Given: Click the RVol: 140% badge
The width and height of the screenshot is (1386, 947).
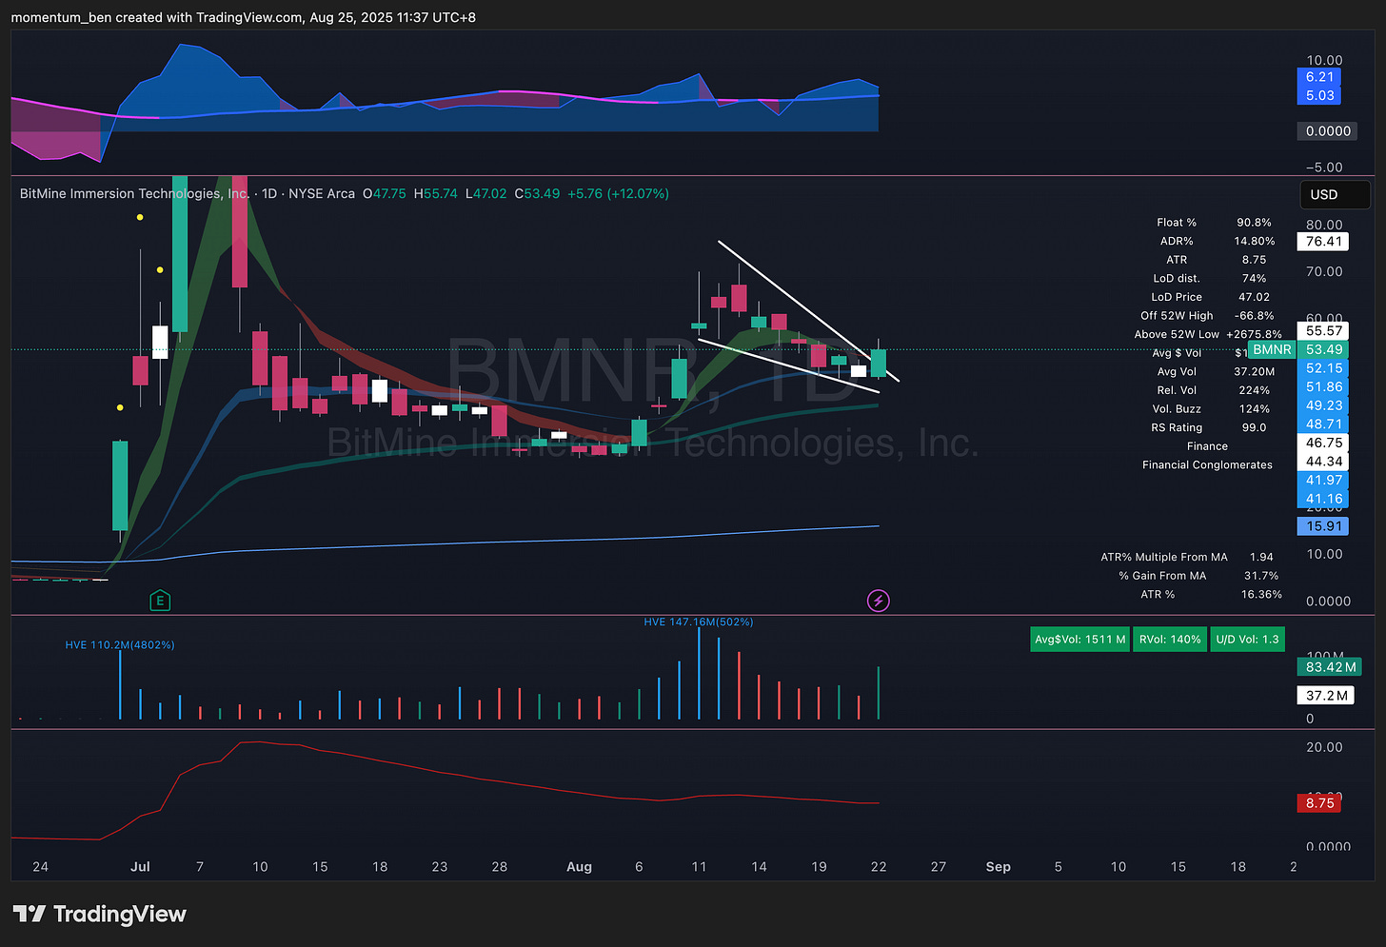Looking at the screenshot, I should click(1170, 640).
